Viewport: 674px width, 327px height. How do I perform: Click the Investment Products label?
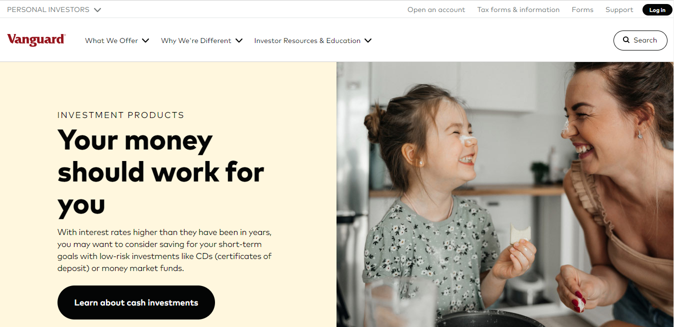(x=121, y=115)
